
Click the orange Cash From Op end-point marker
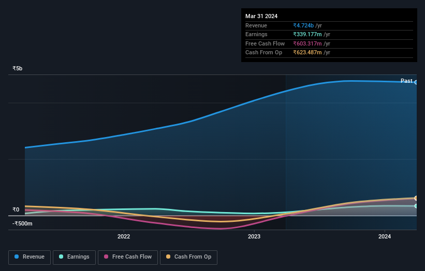(416, 198)
